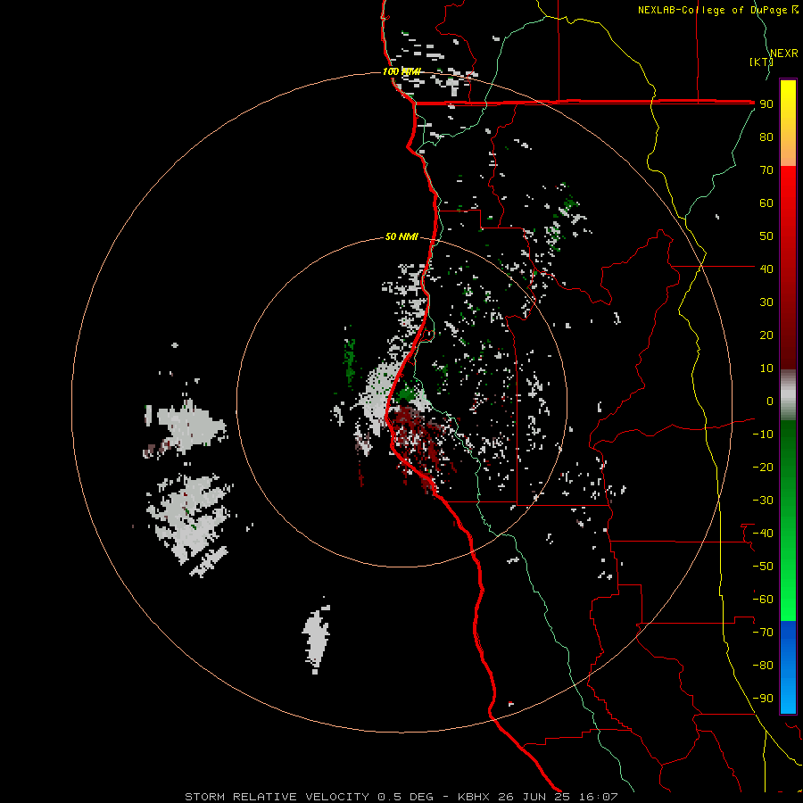Click the KBHX station identifier in caption
The height and width of the screenshot is (803, 803).
click(x=474, y=797)
